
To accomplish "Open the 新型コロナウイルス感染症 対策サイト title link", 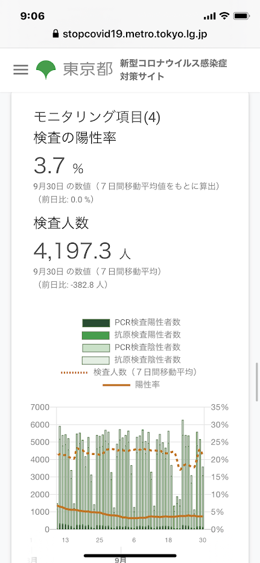I will point(174,70).
